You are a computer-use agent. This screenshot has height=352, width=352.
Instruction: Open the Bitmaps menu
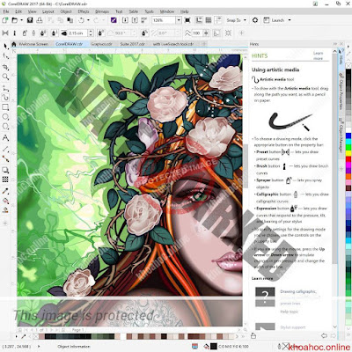102,11
